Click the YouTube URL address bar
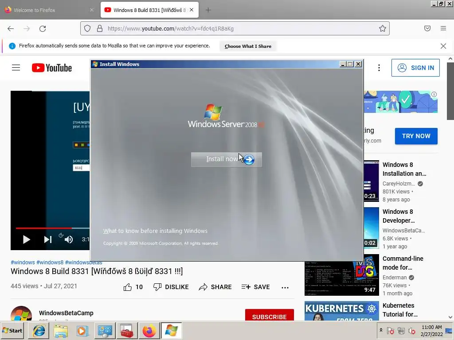This screenshot has width=454, height=340. 235,28
